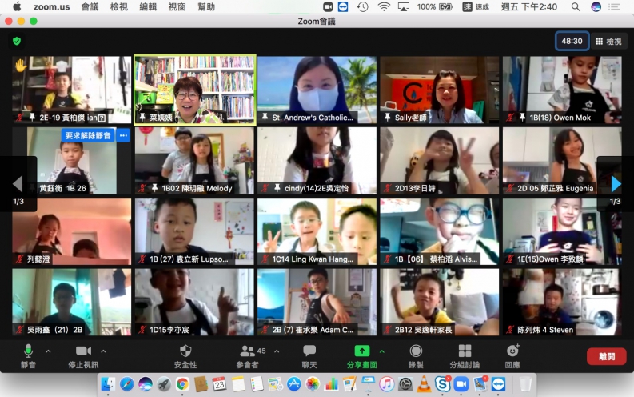
Task: Click the red Leave meeting button
Action: click(x=606, y=357)
